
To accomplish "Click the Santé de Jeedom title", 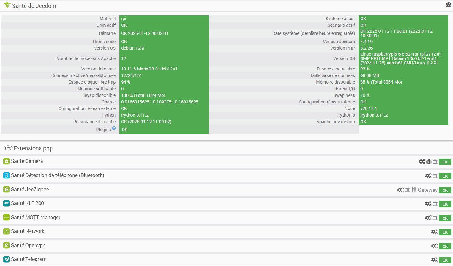I will pos(34,6).
